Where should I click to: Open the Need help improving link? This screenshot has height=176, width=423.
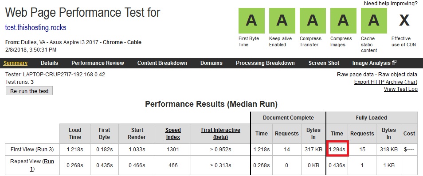[391, 4]
